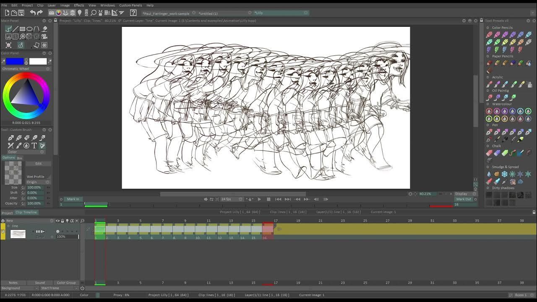Select the blue foreground color swatch
The height and width of the screenshot is (302, 537).
15,62
